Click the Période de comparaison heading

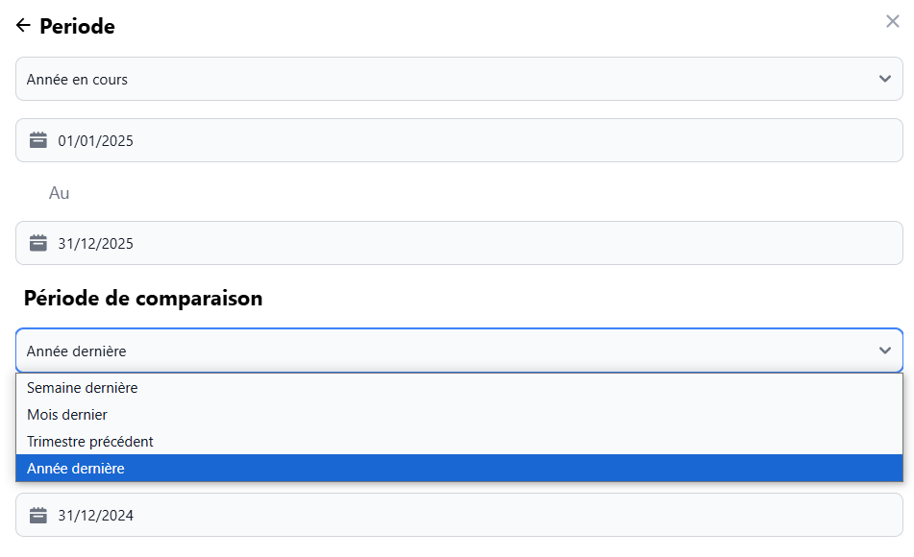143,299
